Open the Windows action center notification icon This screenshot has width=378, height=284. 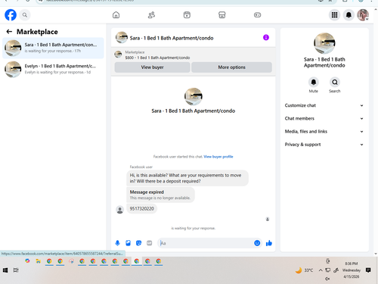(x=368, y=270)
